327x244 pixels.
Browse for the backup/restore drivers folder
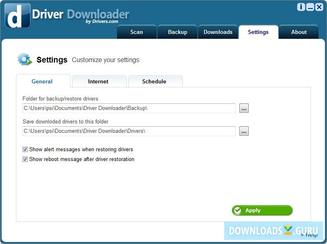click(x=244, y=108)
